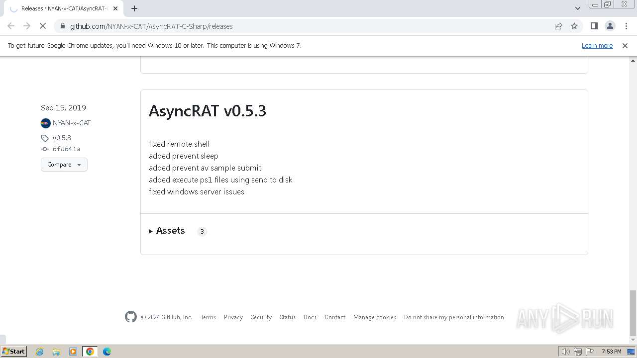The height and width of the screenshot is (358, 637).
Task: Open the volume tray icon
Action: 566,352
